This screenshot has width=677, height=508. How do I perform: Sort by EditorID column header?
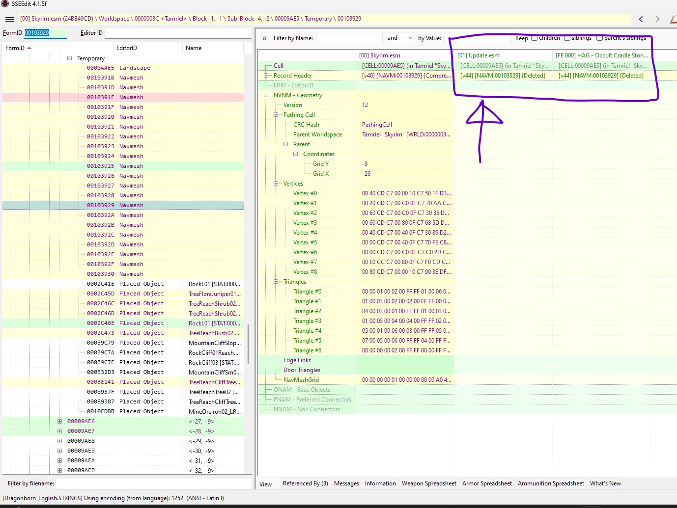[147, 48]
